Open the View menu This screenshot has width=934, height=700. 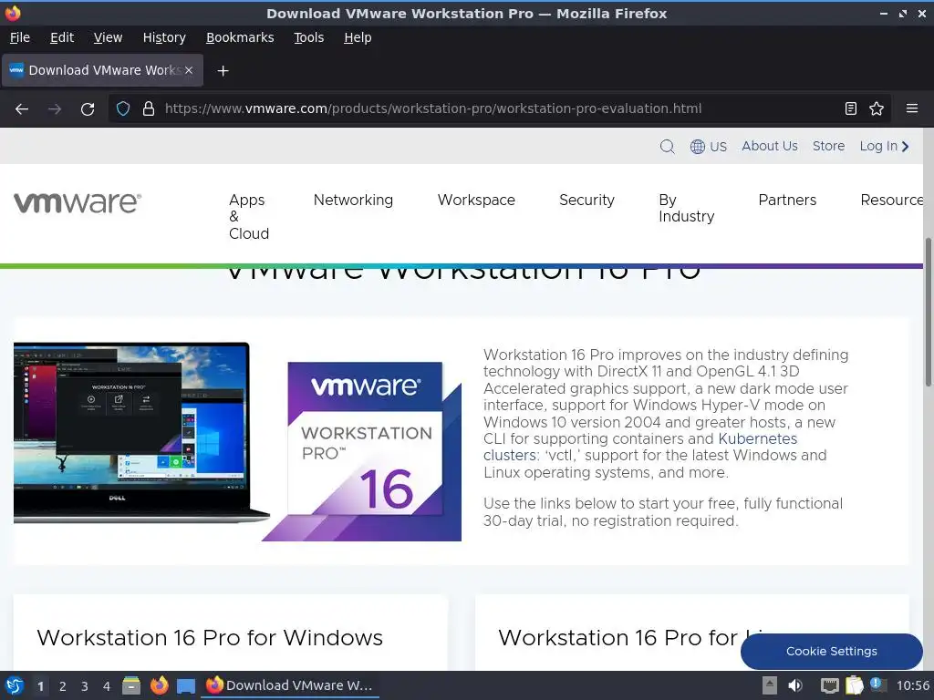[x=108, y=37]
